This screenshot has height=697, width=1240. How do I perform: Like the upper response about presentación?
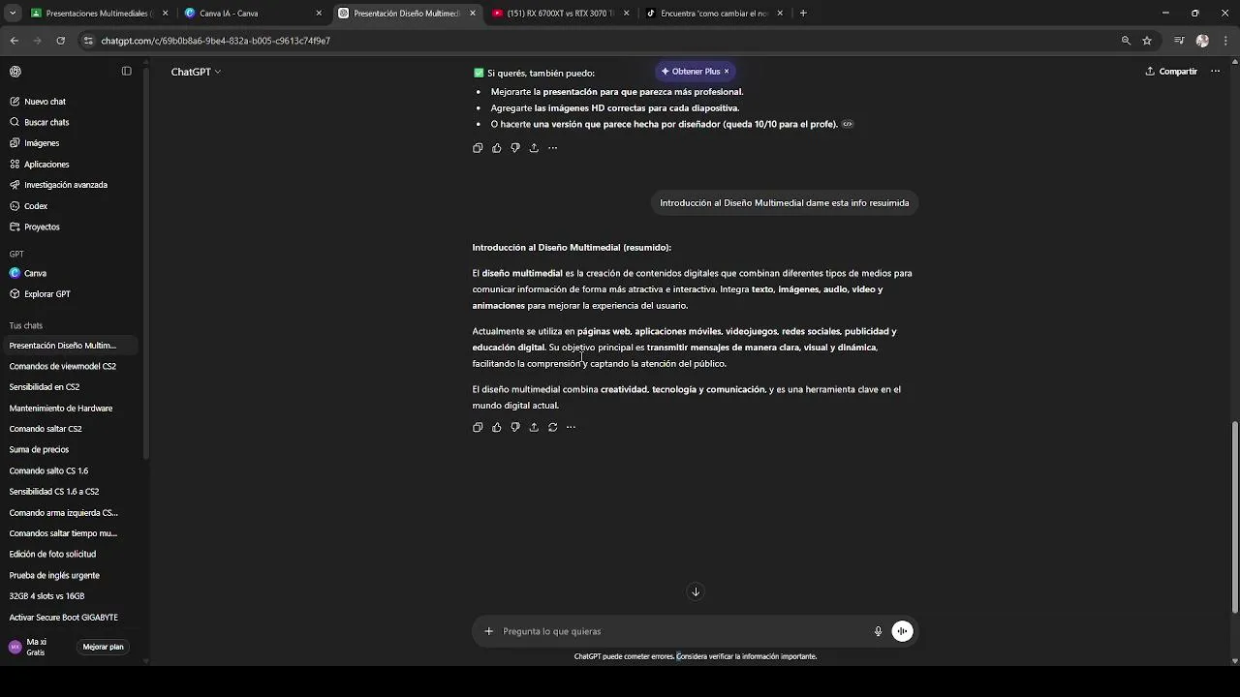[x=496, y=148]
